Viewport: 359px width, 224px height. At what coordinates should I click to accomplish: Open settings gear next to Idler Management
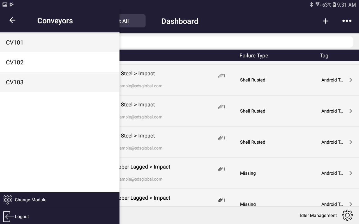point(347,215)
